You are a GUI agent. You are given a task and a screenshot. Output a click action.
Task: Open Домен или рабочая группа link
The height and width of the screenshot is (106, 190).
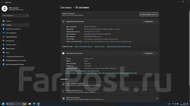83,47
